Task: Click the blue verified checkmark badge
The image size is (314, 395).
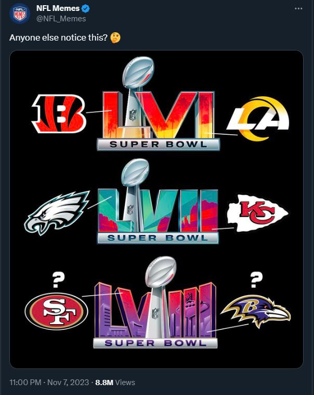Action: point(86,8)
